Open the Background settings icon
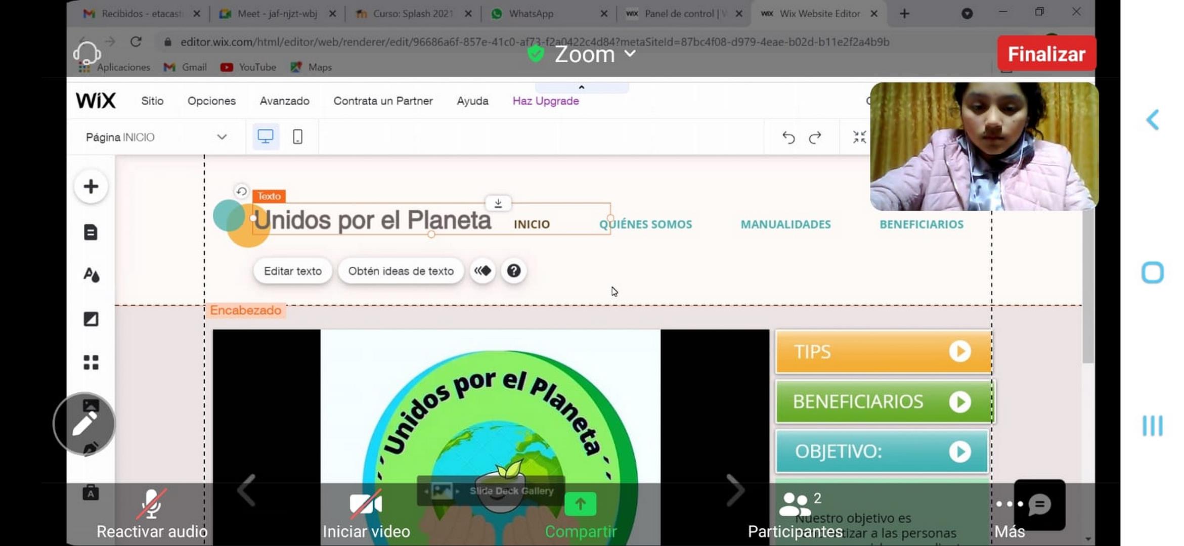This screenshot has width=1184, height=546. 91,319
